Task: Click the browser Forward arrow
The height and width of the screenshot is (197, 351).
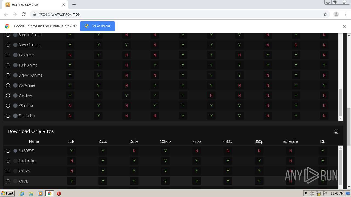Action: pos(15,14)
